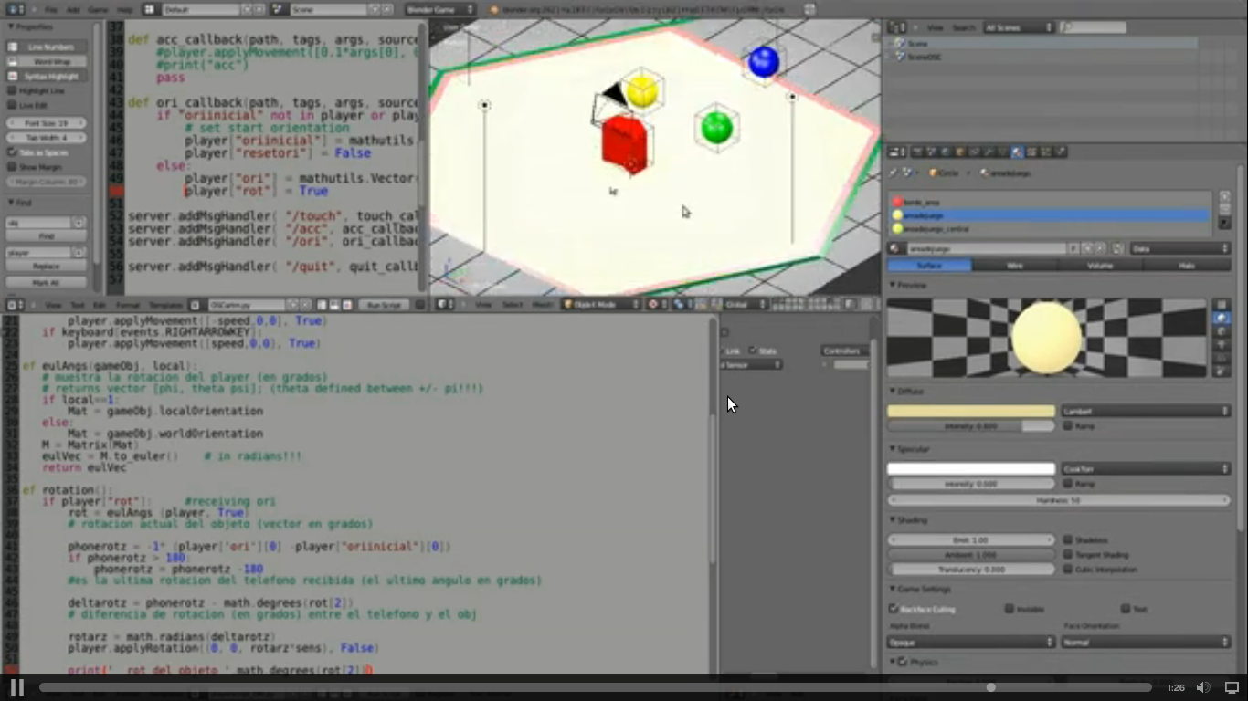
Task: Switch to the Wire material type tab
Action: click(1014, 266)
